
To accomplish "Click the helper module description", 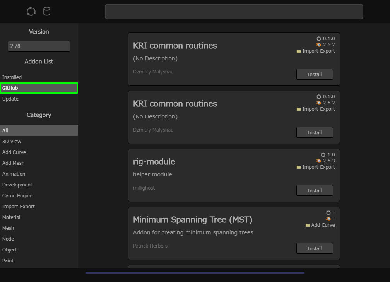I will point(152,174).
